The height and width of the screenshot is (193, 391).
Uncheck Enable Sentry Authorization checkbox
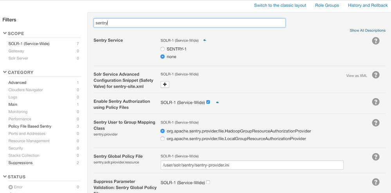click(x=208, y=102)
